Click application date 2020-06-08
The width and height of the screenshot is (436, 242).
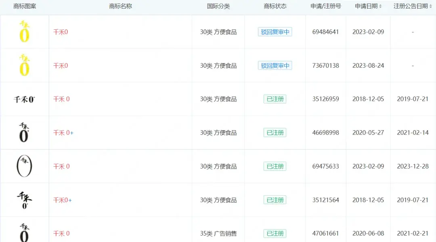(368, 234)
